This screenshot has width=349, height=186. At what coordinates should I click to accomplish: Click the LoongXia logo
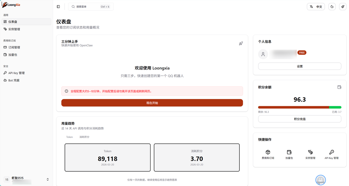tap(11, 5)
